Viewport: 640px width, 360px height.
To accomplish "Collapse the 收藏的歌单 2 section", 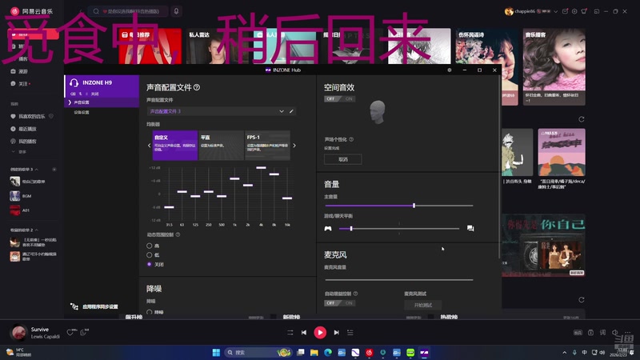I will pyautogui.click(x=36, y=230).
